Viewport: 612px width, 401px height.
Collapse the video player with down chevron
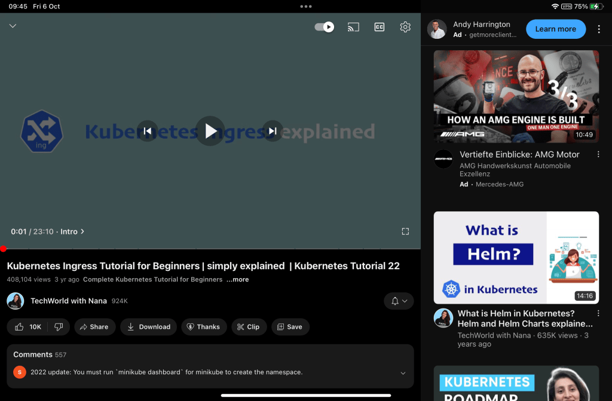pyautogui.click(x=13, y=26)
